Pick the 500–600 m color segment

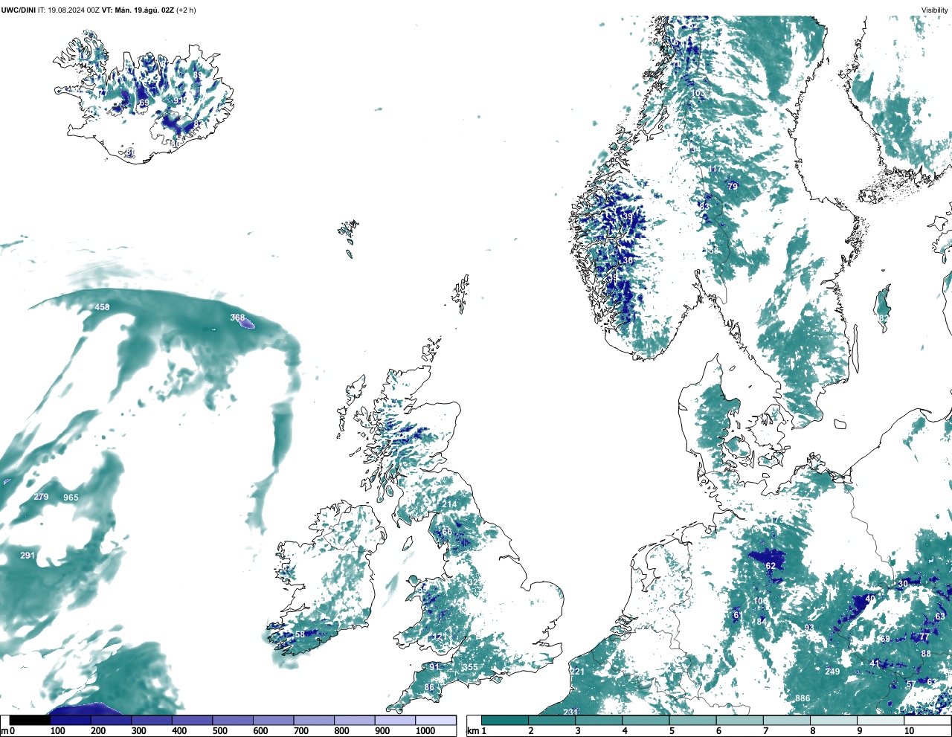point(233,720)
